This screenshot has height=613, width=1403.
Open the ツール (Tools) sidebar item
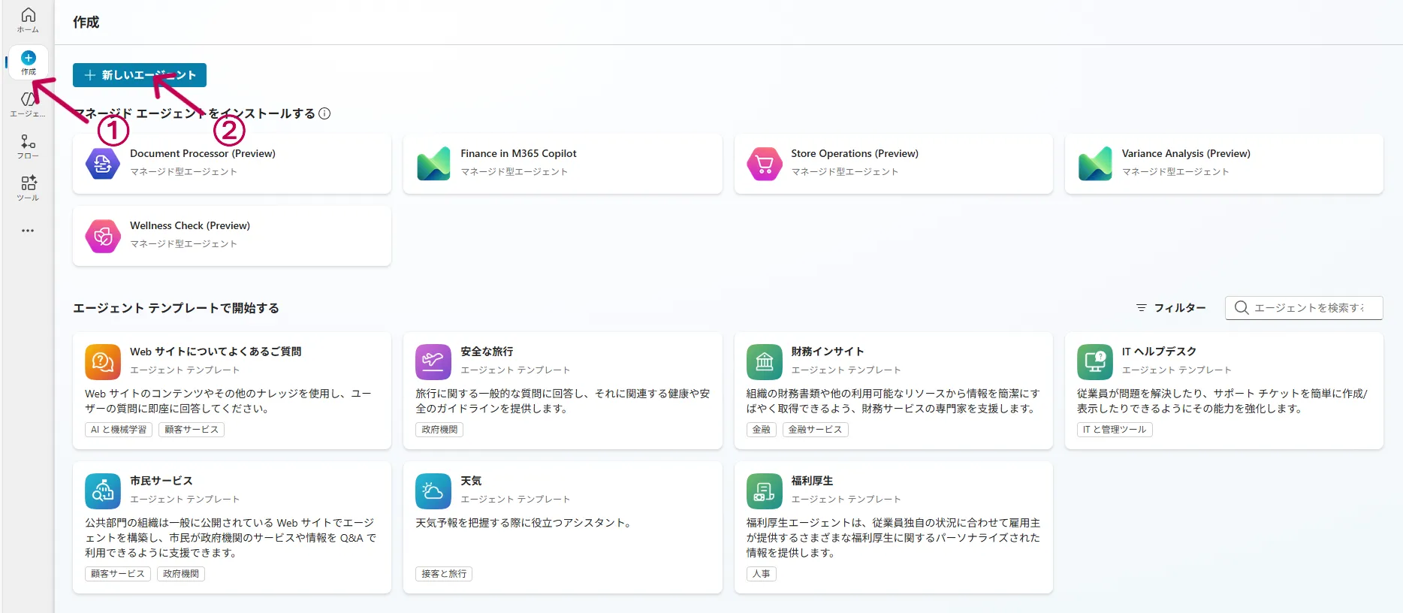click(x=28, y=189)
